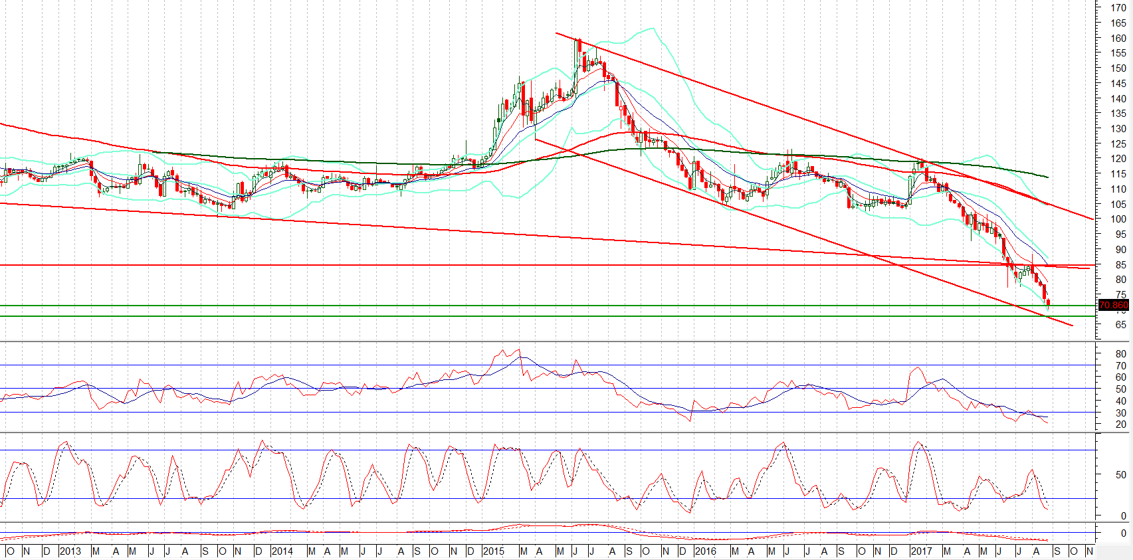Click the 65 price axis label
The width and height of the screenshot is (1133, 560).
pyautogui.click(x=1121, y=325)
